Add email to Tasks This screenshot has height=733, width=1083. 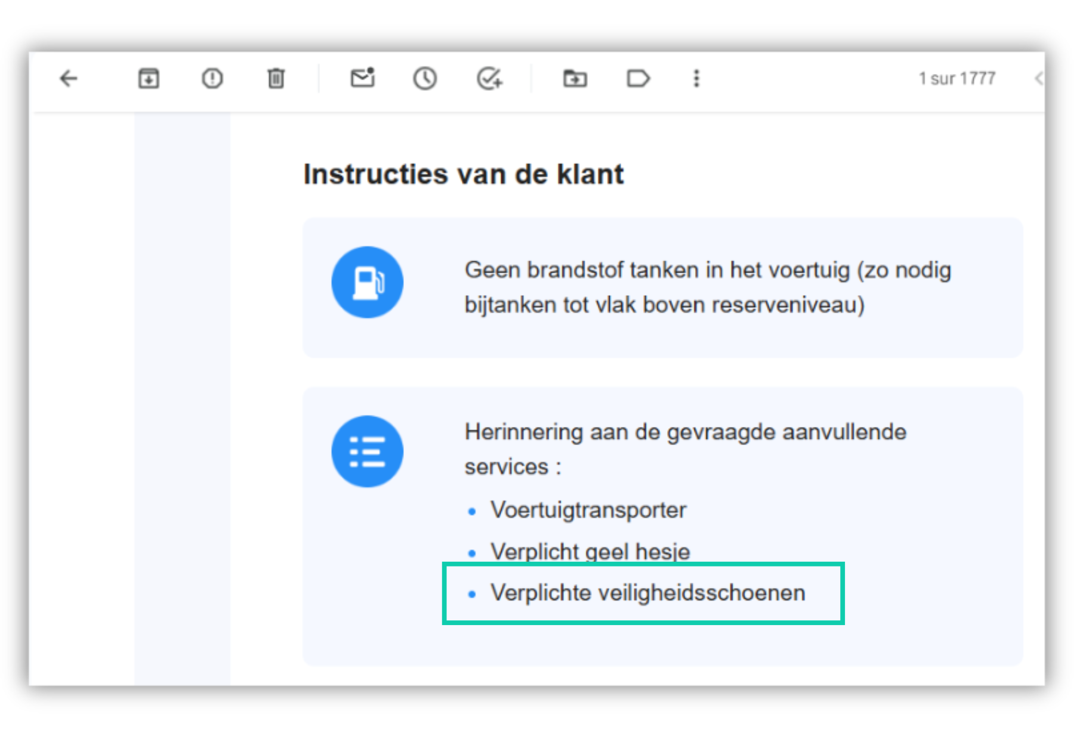489,78
